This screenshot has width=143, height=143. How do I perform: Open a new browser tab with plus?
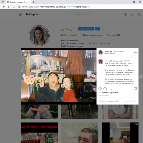point(33,2)
